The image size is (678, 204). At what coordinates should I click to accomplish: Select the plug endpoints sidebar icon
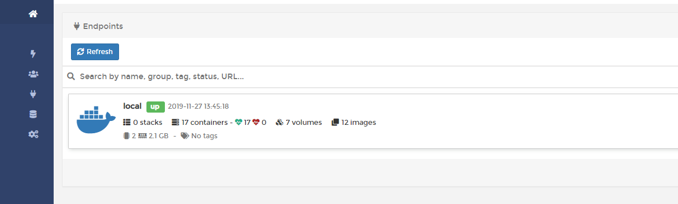(x=33, y=94)
